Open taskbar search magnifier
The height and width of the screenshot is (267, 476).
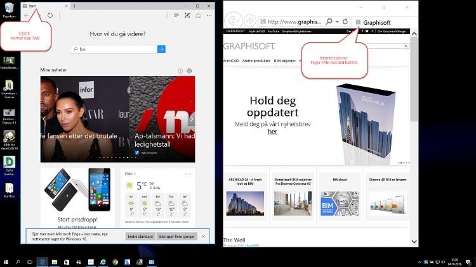[18, 262]
